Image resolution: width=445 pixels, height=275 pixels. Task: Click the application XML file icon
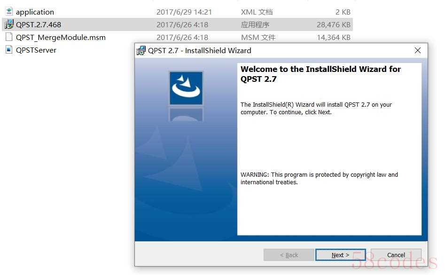pos(9,12)
